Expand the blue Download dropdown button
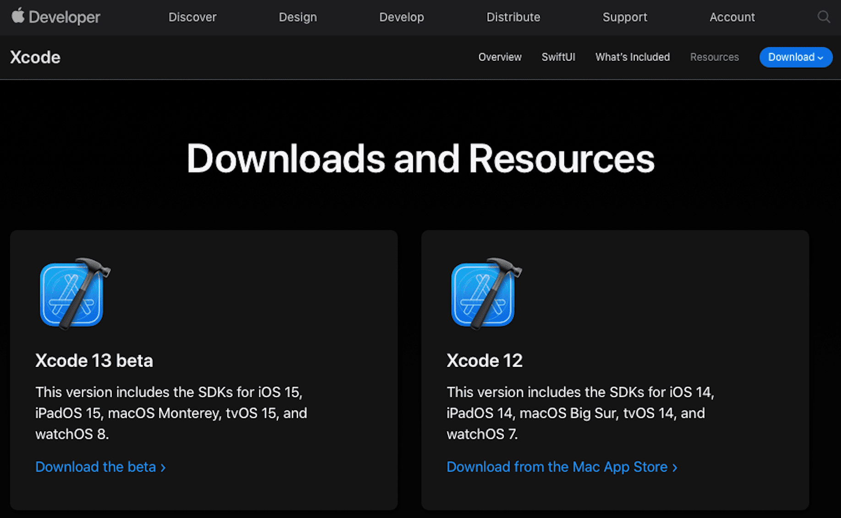This screenshot has width=841, height=518. pos(796,57)
